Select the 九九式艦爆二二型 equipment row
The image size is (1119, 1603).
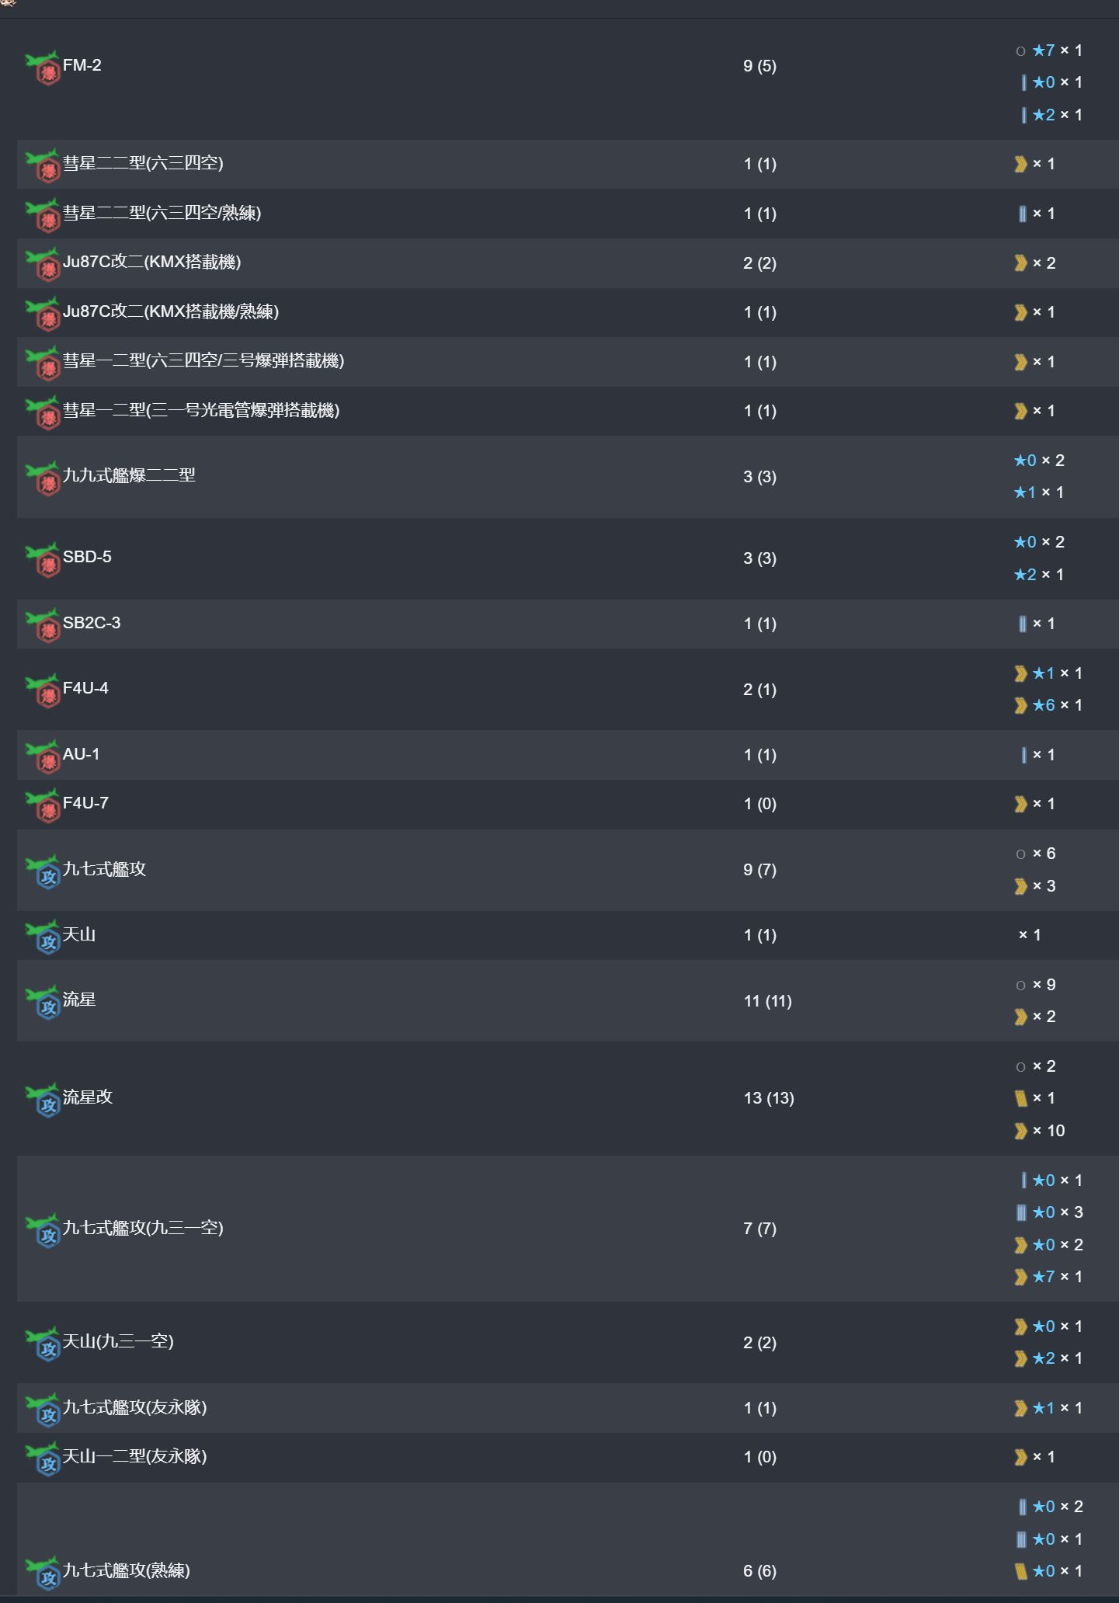tap(568, 477)
